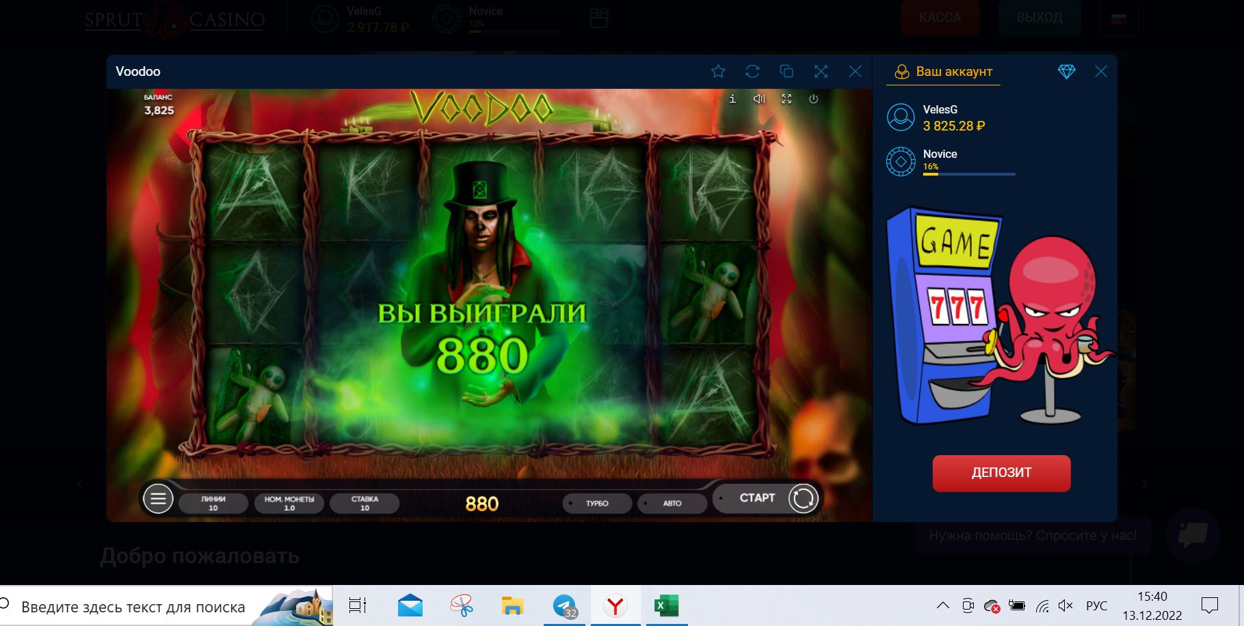Open the slot info paytable icon
This screenshot has width=1244, height=626.
tap(732, 99)
